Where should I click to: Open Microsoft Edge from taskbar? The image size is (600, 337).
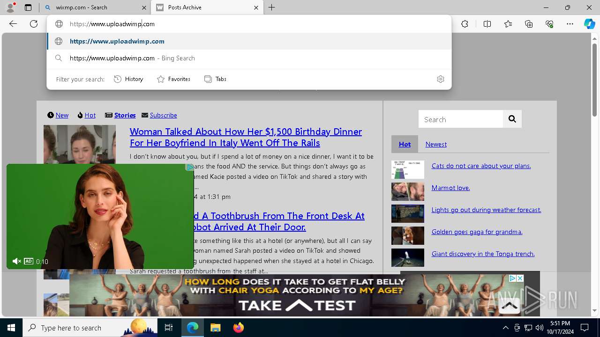(x=193, y=328)
